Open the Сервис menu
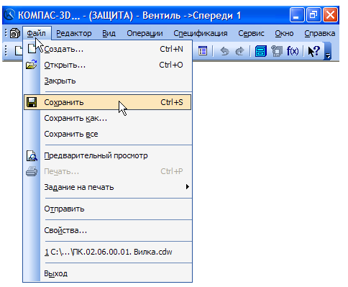 [x=251, y=33]
